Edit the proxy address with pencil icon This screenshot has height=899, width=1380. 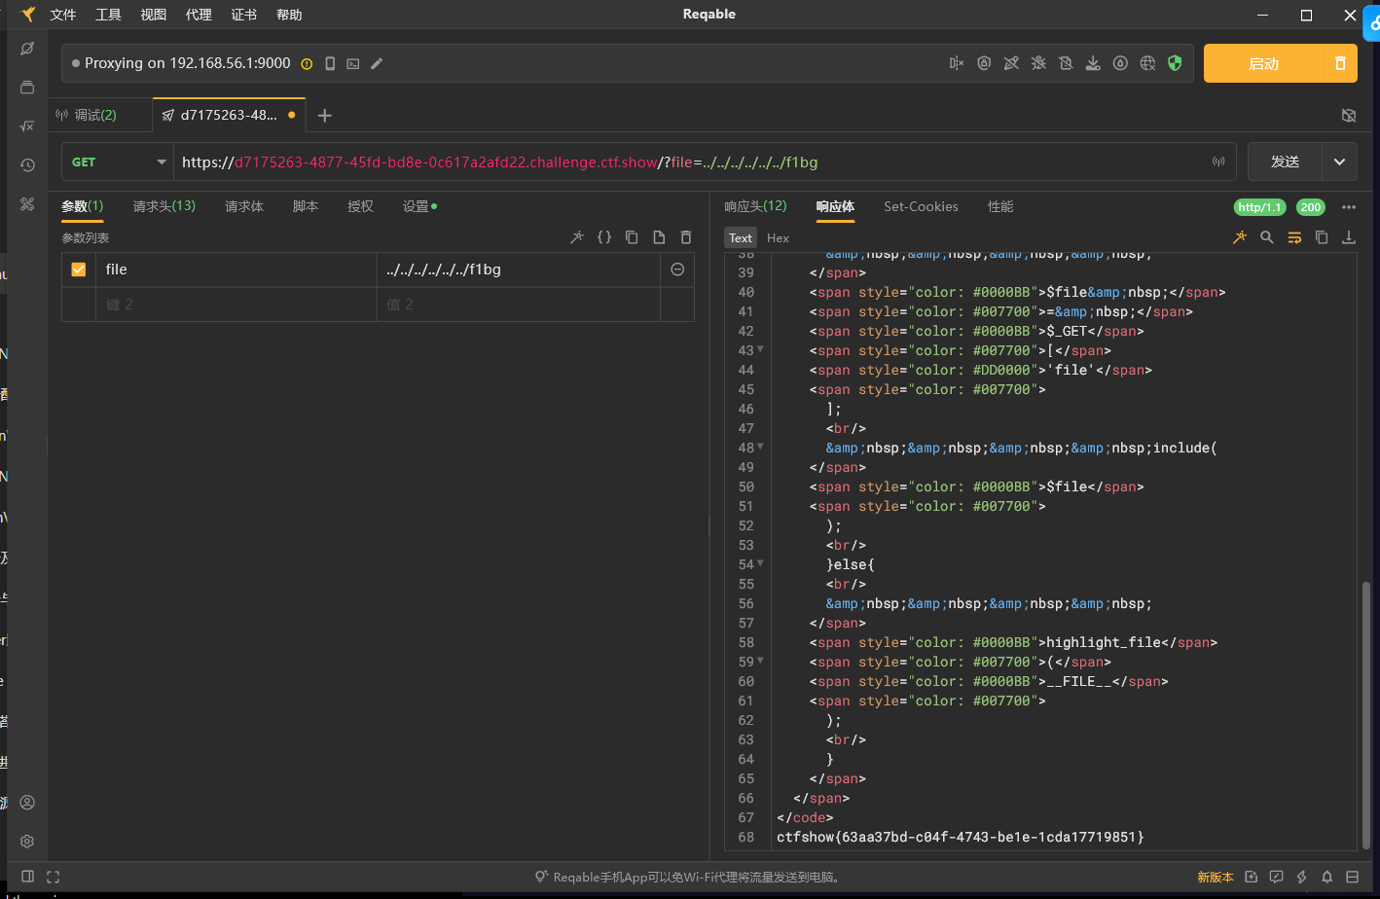[377, 64]
